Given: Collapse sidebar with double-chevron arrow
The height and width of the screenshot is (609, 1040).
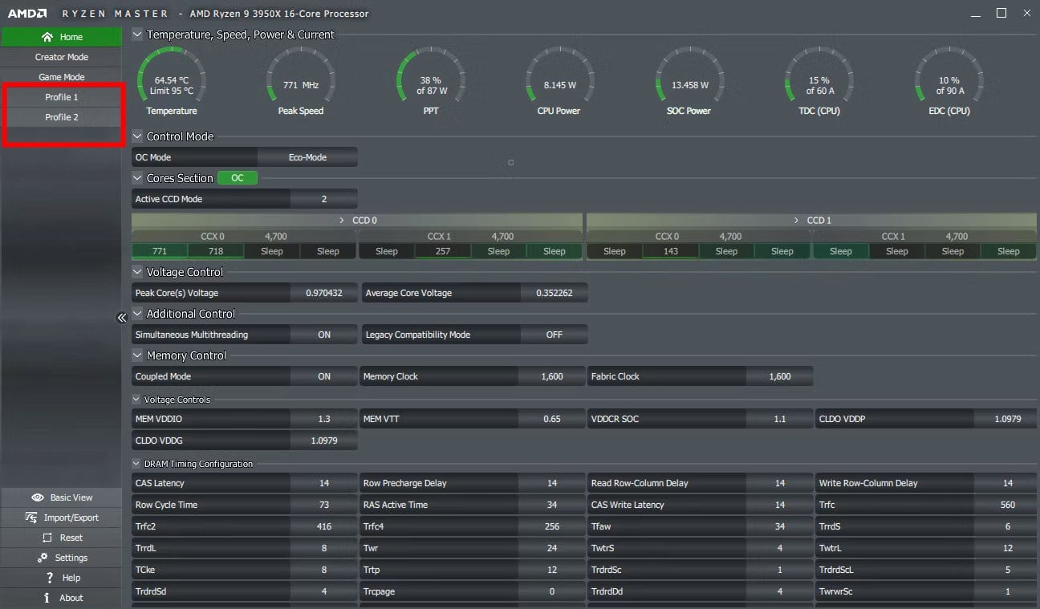Looking at the screenshot, I should [x=122, y=318].
